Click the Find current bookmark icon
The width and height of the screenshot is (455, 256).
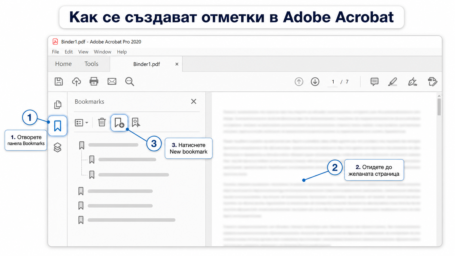136,122
